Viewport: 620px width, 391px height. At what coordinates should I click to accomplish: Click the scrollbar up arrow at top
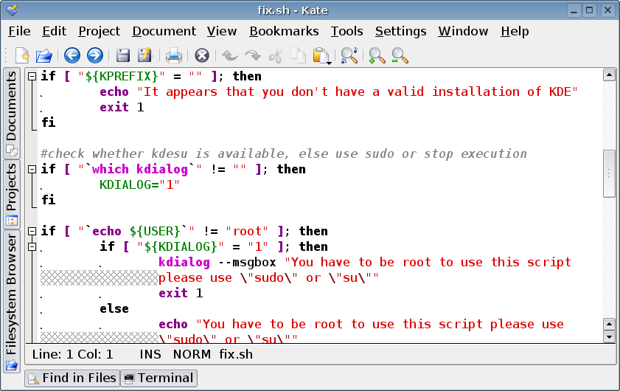609,75
